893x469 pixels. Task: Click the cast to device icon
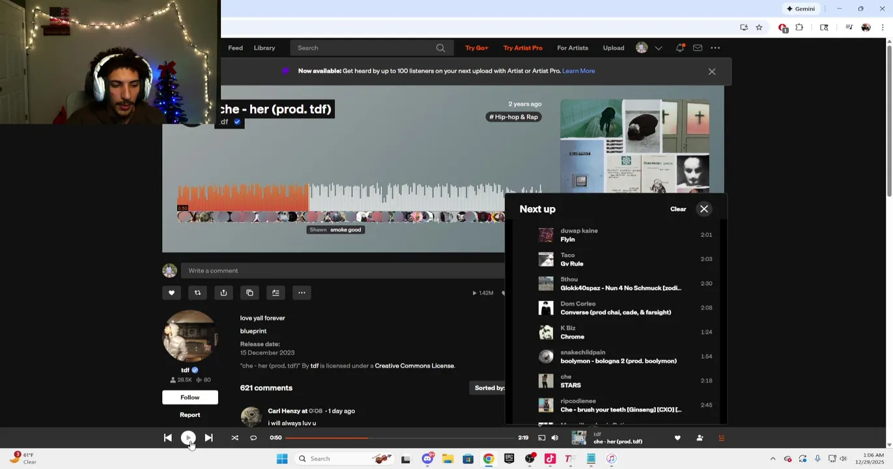click(x=541, y=438)
